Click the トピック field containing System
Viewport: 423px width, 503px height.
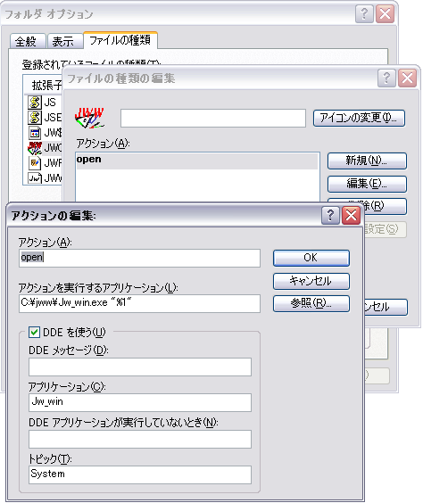[x=140, y=474]
